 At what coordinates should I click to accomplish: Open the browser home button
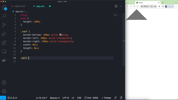coord(138,6)
